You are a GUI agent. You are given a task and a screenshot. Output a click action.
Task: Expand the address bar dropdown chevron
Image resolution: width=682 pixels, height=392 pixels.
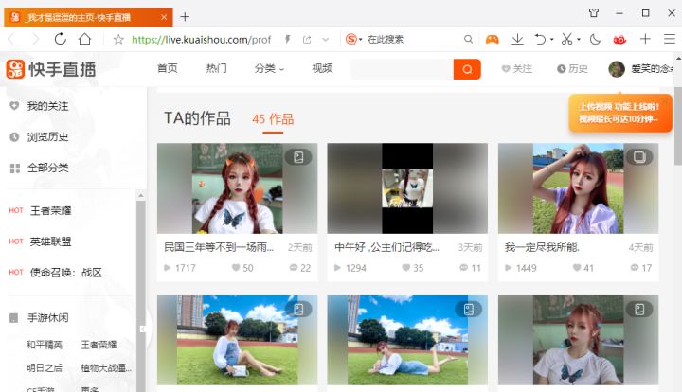coord(326,40)
